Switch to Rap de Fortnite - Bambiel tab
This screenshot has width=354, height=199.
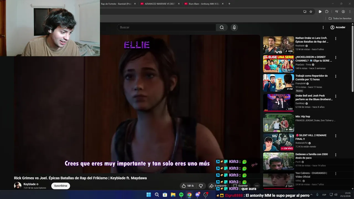click(116, 4)
